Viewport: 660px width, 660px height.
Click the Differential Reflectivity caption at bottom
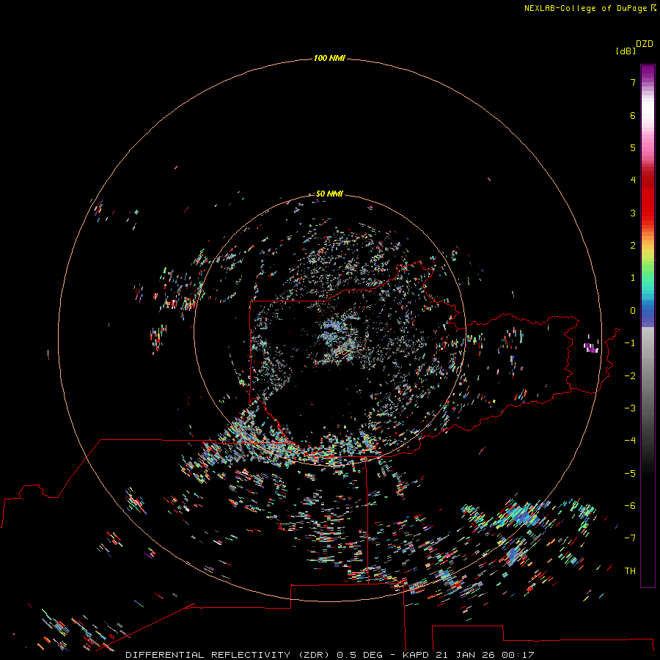tap(329, 655)
